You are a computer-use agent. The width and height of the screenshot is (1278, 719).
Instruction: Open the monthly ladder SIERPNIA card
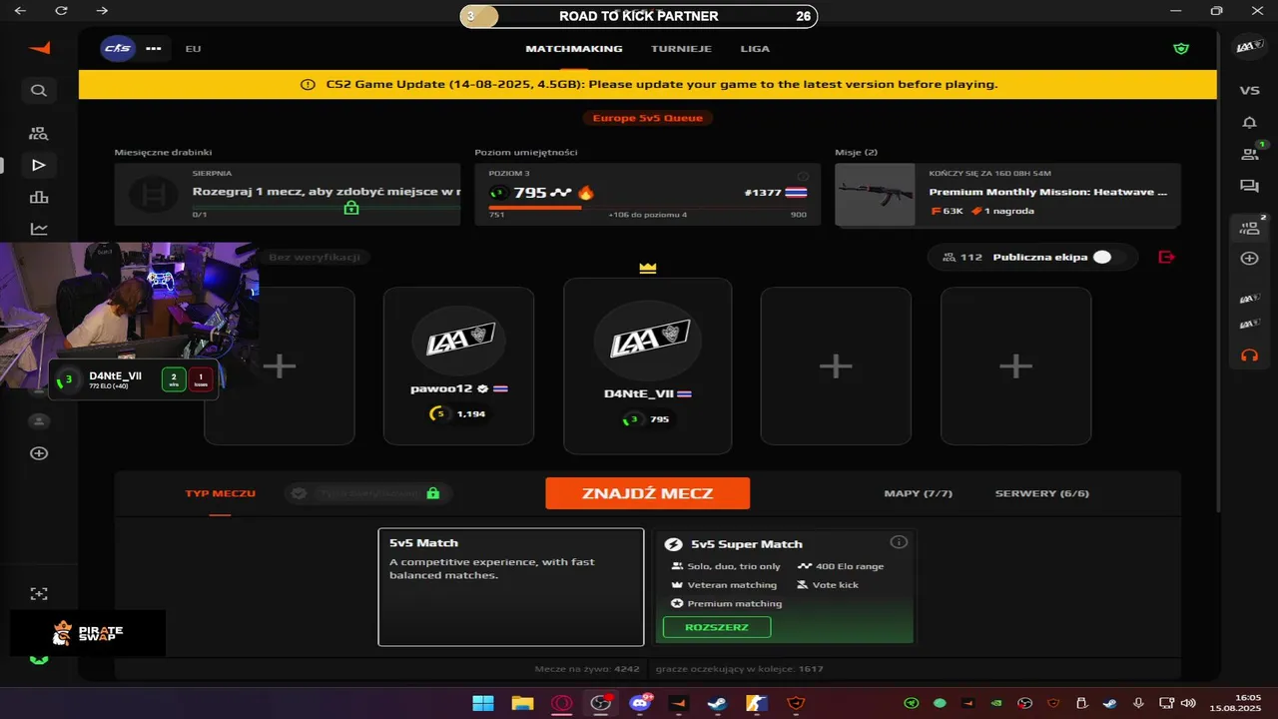click(288, 195)
